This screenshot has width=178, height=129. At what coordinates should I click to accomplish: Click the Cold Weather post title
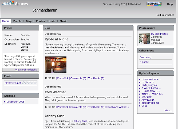click(55, 92)
